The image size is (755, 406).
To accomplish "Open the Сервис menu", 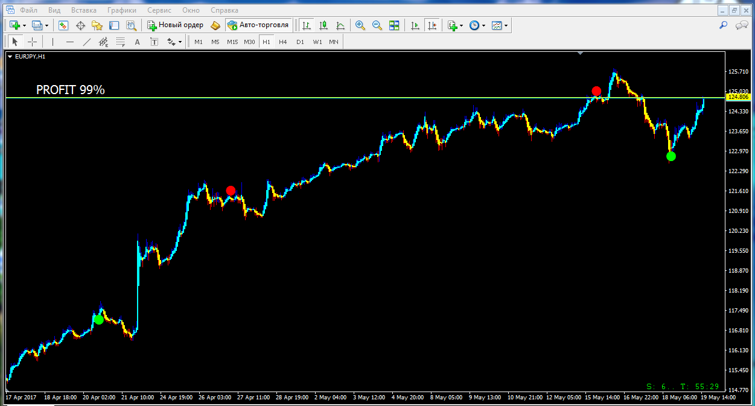I will click(x=159, y=10).
